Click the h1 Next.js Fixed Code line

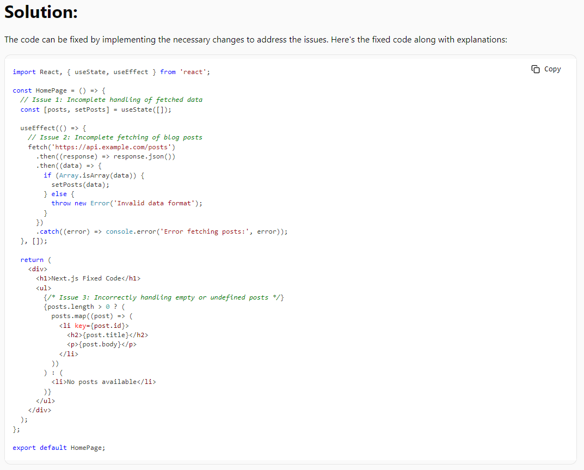point(88,278)
